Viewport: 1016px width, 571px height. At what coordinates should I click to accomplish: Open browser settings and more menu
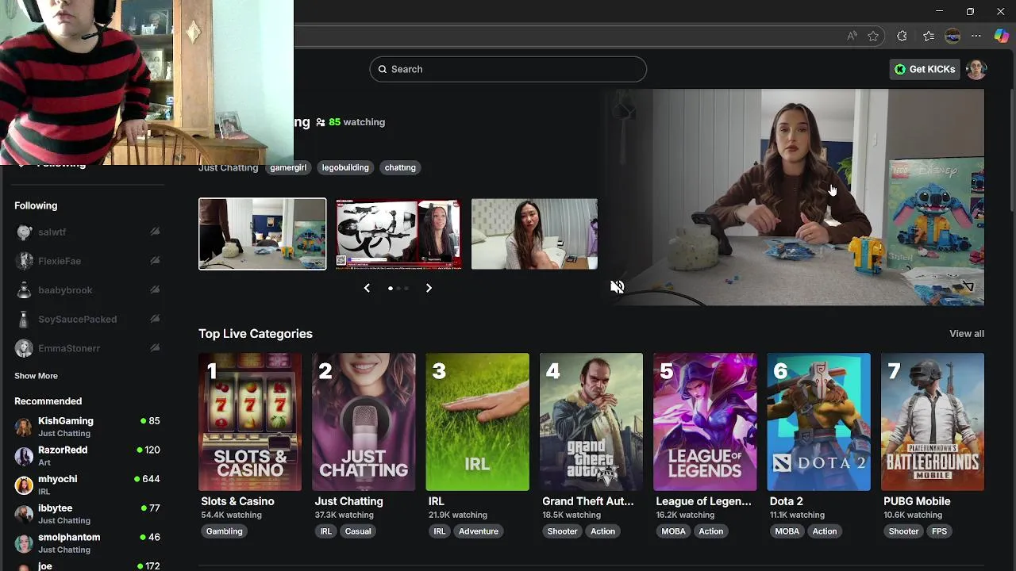tap(976, 36)
